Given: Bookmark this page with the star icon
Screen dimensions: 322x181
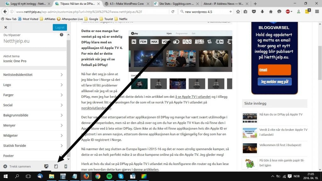Looking at the screenshot, I should (x=238, y=12).
